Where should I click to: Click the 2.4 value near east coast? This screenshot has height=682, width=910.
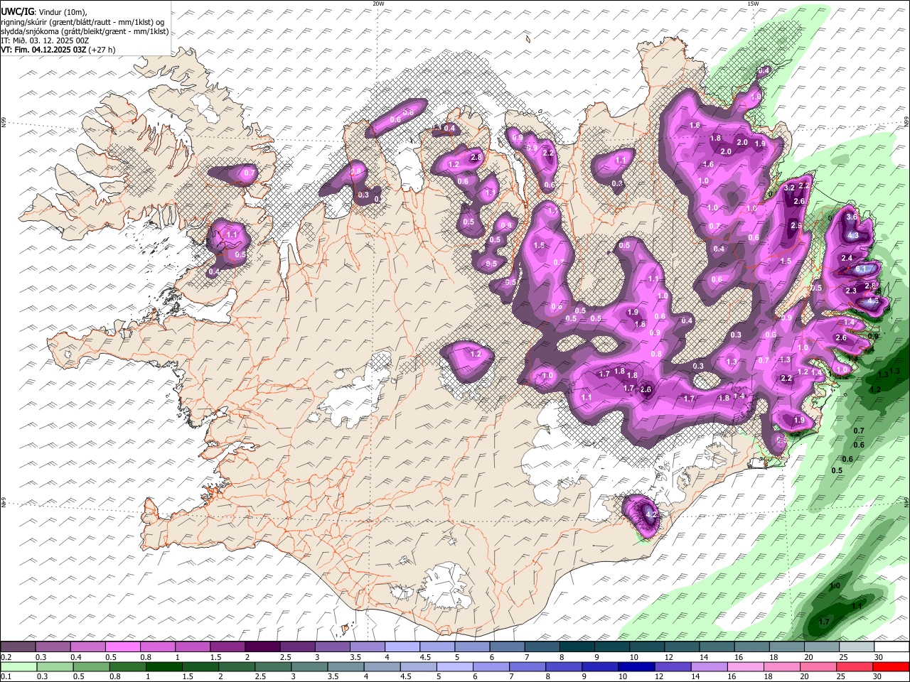click(x=847, y=258)
